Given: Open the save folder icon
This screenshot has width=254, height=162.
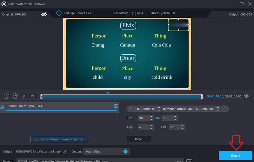Looking at the screenshot, I should 189,161.
